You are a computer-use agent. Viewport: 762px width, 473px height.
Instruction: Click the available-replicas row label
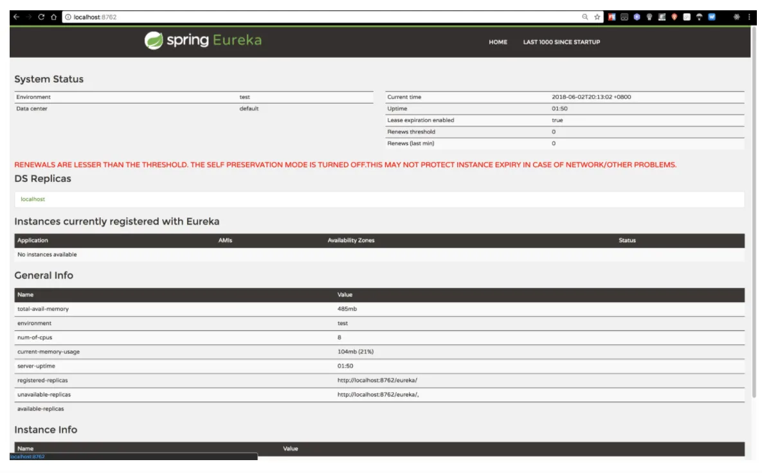41,409
